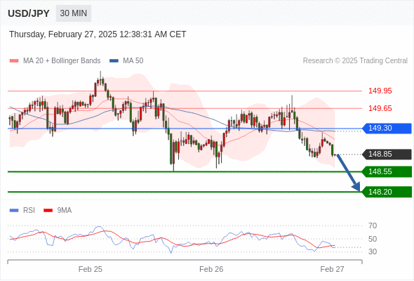The width and height of the screenshot is (414, 281).
Task: Click the USD/JPY symbol title
Action: click(x=29, y=13)
